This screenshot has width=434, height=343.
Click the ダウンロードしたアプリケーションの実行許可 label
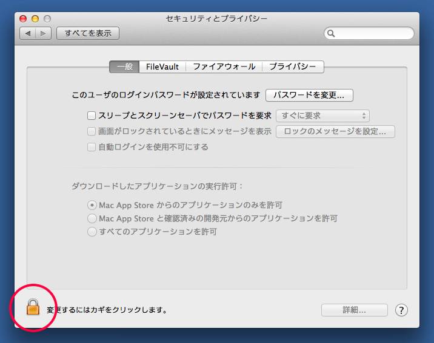click(x=157, y=186)
